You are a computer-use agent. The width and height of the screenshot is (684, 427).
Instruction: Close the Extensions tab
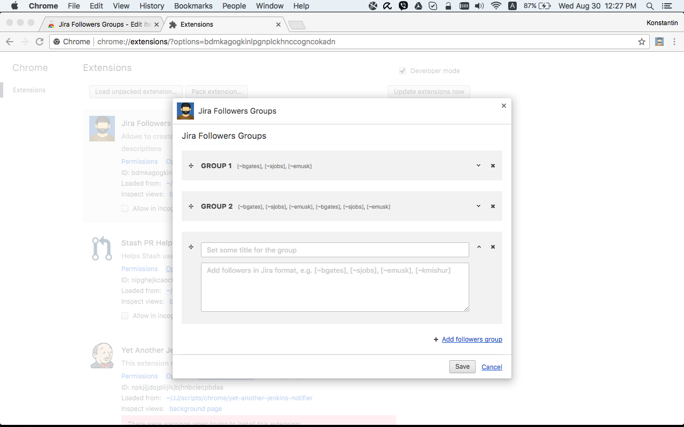278,25
